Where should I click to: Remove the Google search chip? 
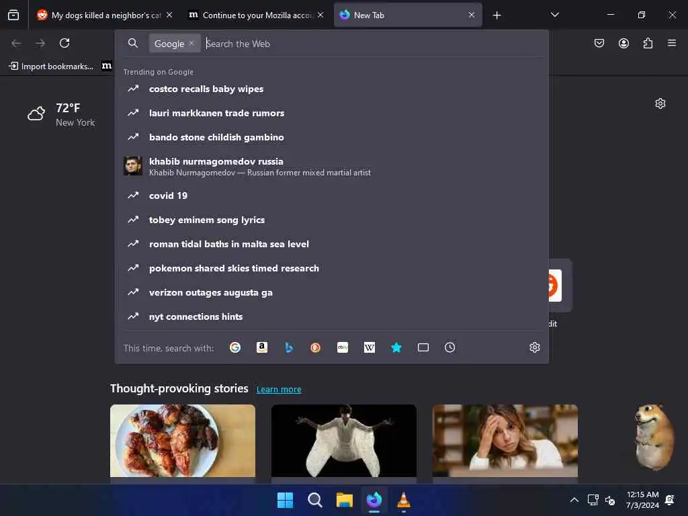tap(191, 43)
